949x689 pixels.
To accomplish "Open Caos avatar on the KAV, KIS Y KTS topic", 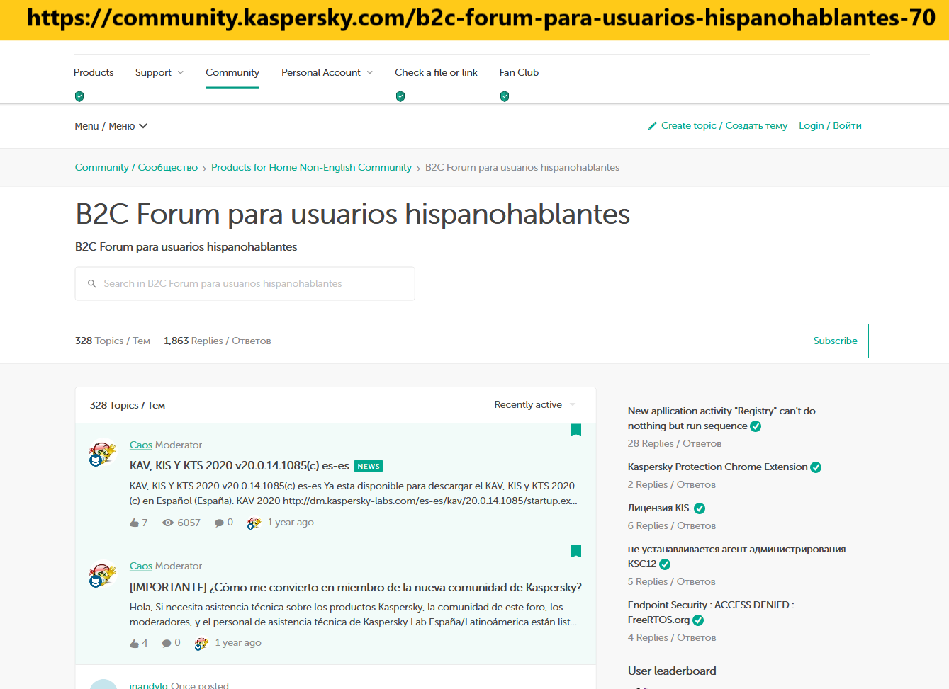I will pos(102,454).
